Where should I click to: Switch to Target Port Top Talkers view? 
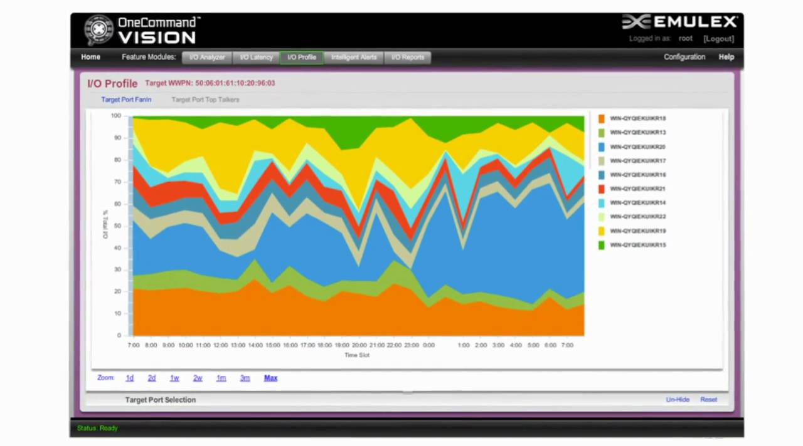point(205,100)
